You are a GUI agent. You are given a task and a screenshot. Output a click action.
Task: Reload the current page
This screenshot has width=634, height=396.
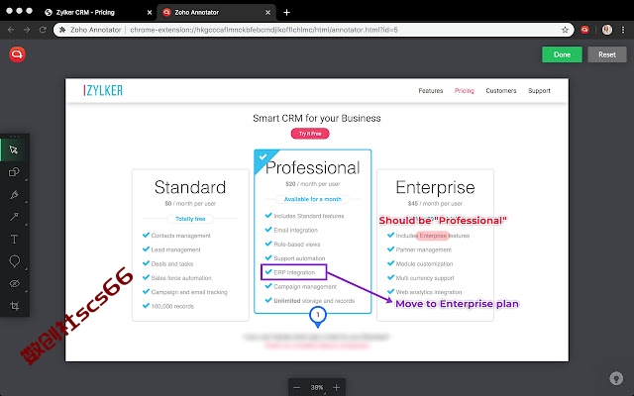point(43,30)
